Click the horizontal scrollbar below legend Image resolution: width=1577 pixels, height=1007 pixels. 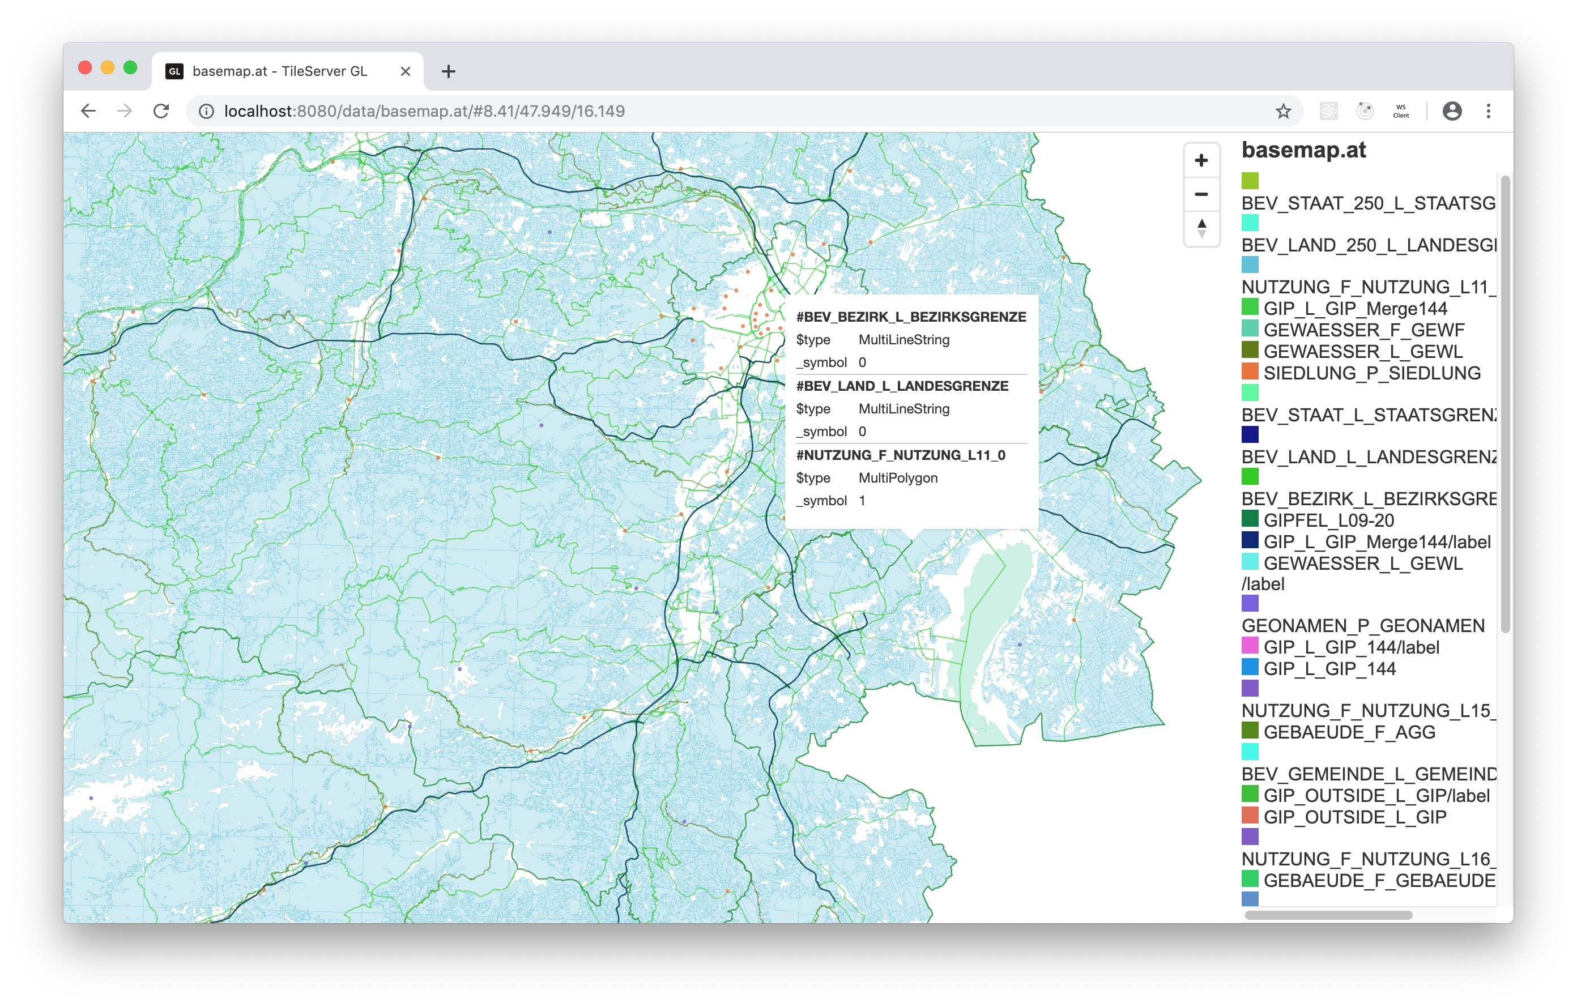pyautogui.click(x=1328, y=915)
